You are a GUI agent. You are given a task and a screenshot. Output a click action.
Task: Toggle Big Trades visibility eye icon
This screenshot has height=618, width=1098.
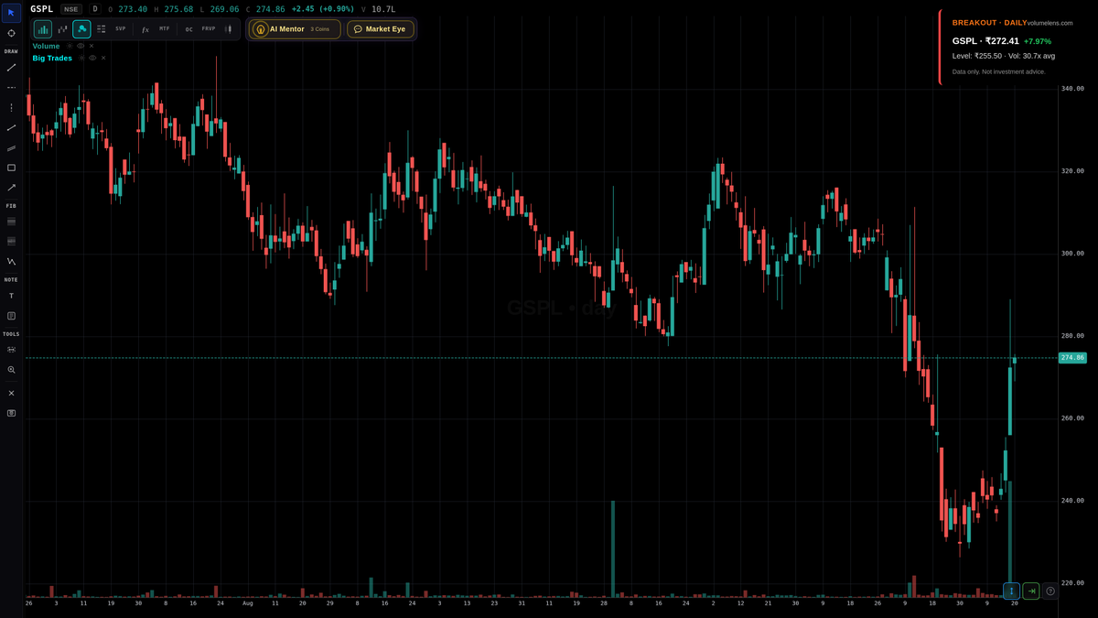pyautogui.click(x=91, y=57)
